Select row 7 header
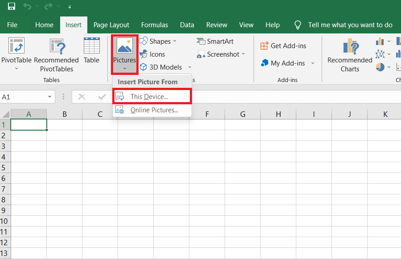 point(5,189)
